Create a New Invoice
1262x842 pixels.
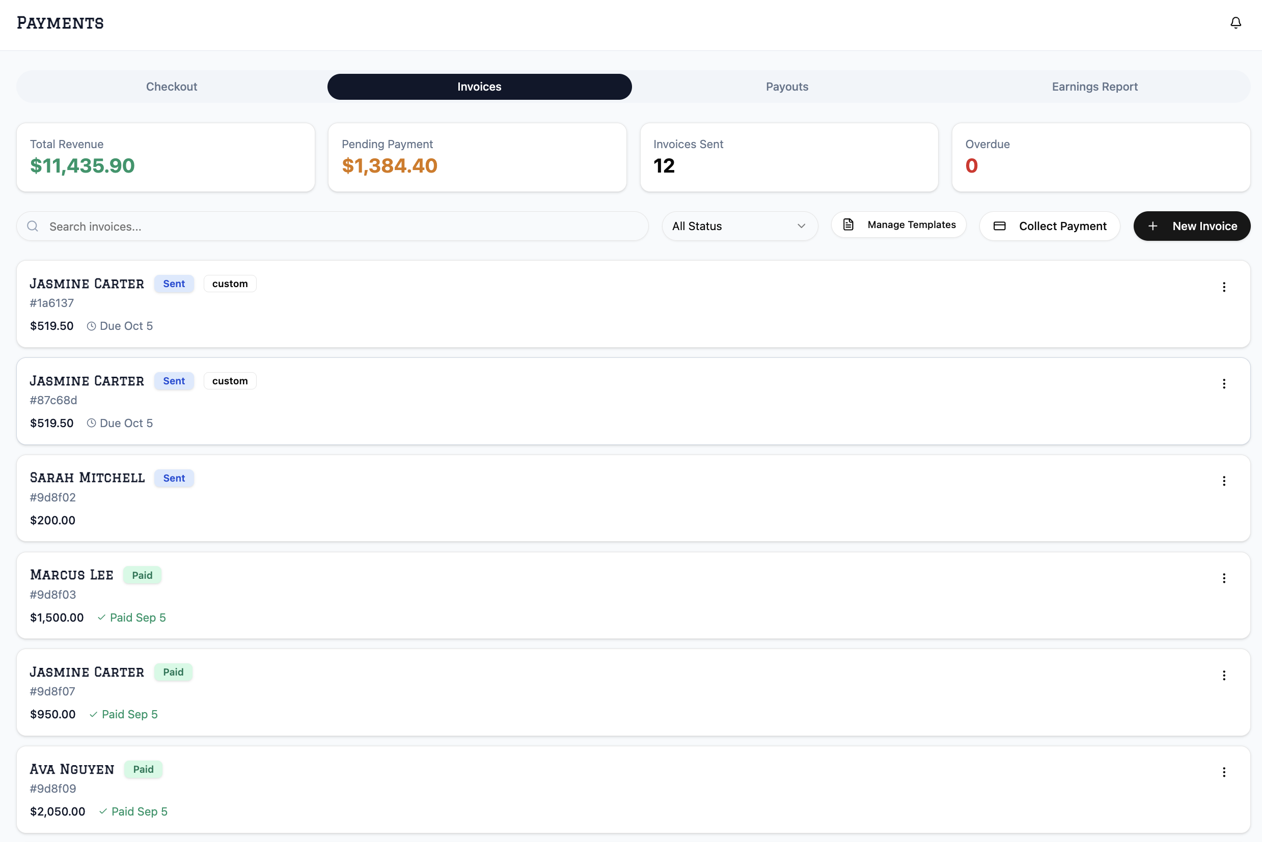tap(1192, 226)
